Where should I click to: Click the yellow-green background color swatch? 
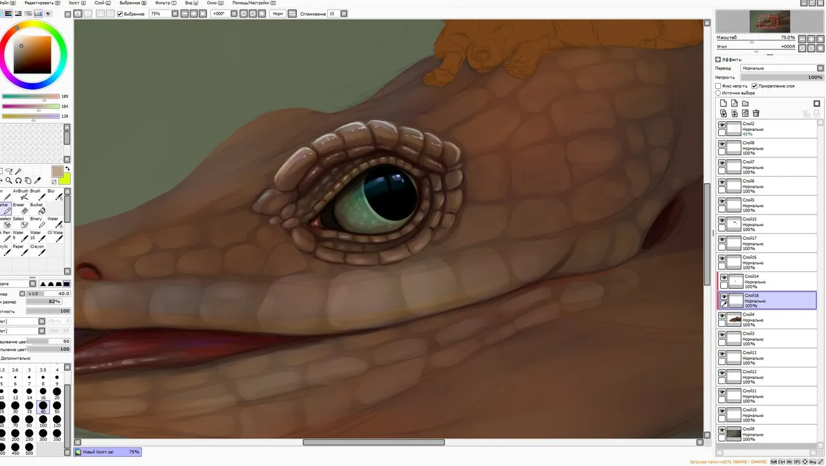[x=65, y=179]
